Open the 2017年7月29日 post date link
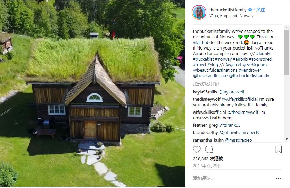The image size is (290, 188). 207,166
